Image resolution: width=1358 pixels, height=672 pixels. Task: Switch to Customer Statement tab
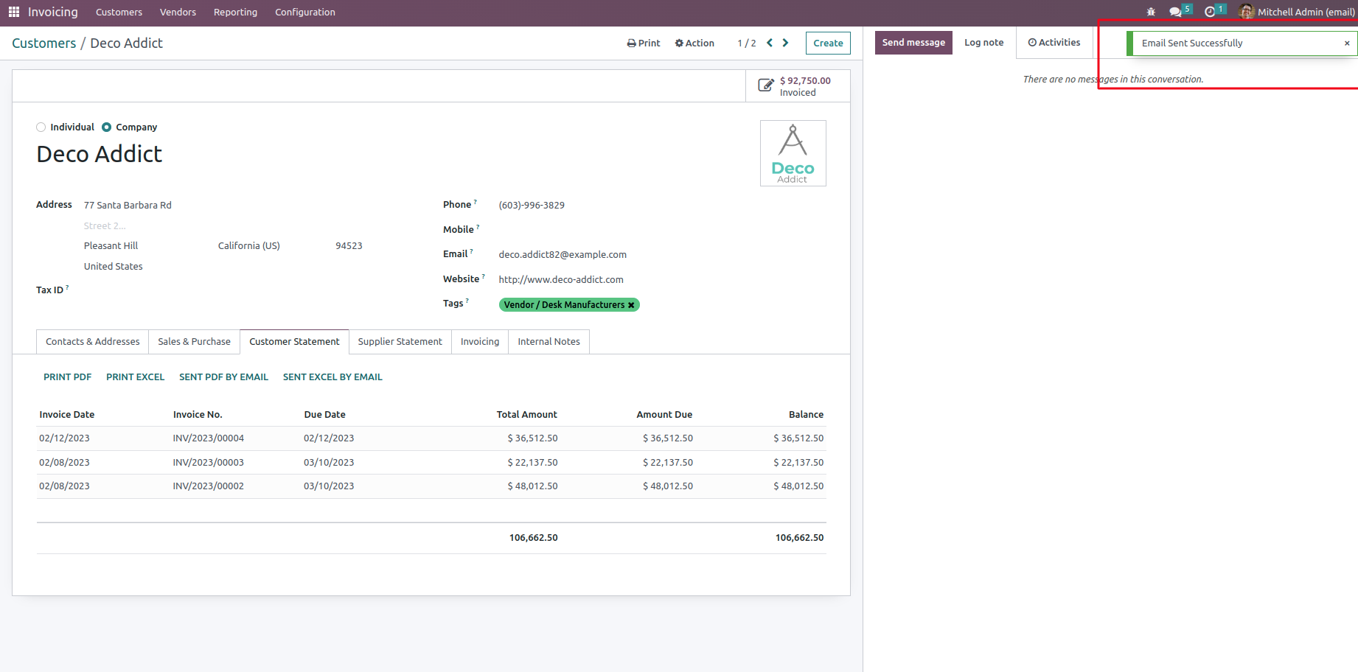coord(294,342)
